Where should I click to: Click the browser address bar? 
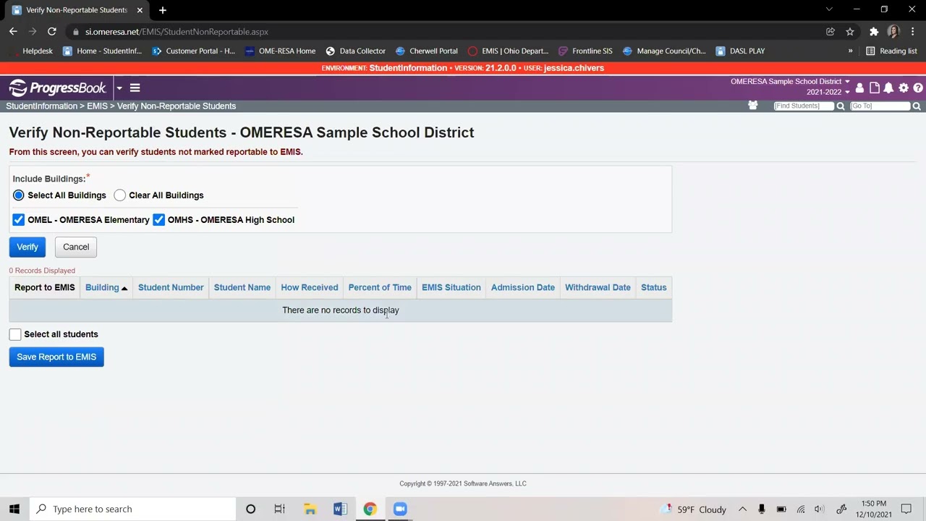[449, 32]
